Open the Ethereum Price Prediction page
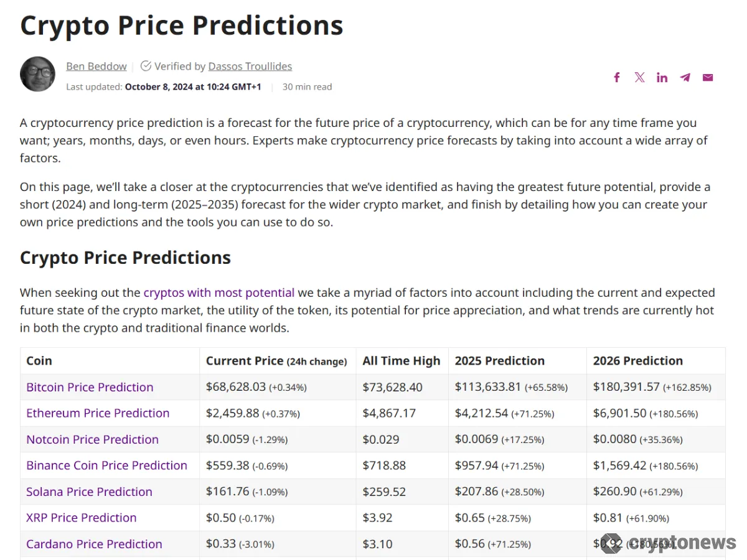Image resolution: width=747 pixels, height=560 pixels. tap(98, 413)
